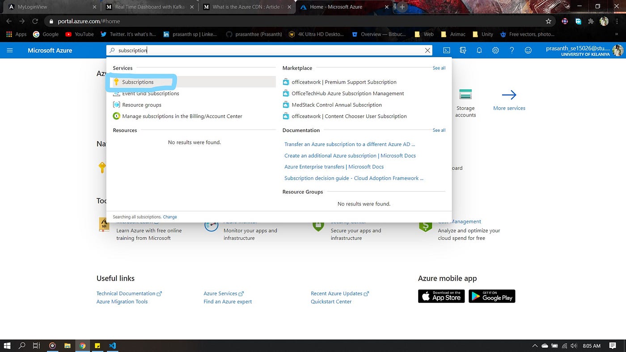Open Create an additional Azure subscription doc
Image resolution: width=626 pixels, height=352 pixels.
(x=350, y=155)
